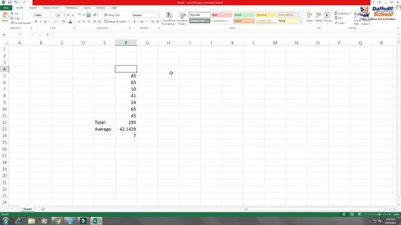Open the font size dropdown
This screenshot has height=225, width=401.
[x=64, y=15]
